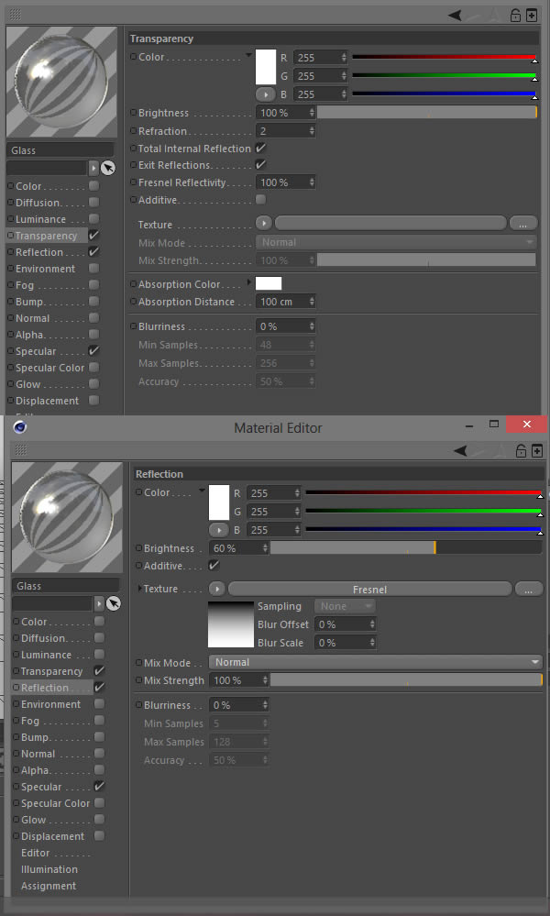This screenshot has height=916, width=550.
Task: Toggle lock icon in Reflection panel header
Action: tap(522, 450)
